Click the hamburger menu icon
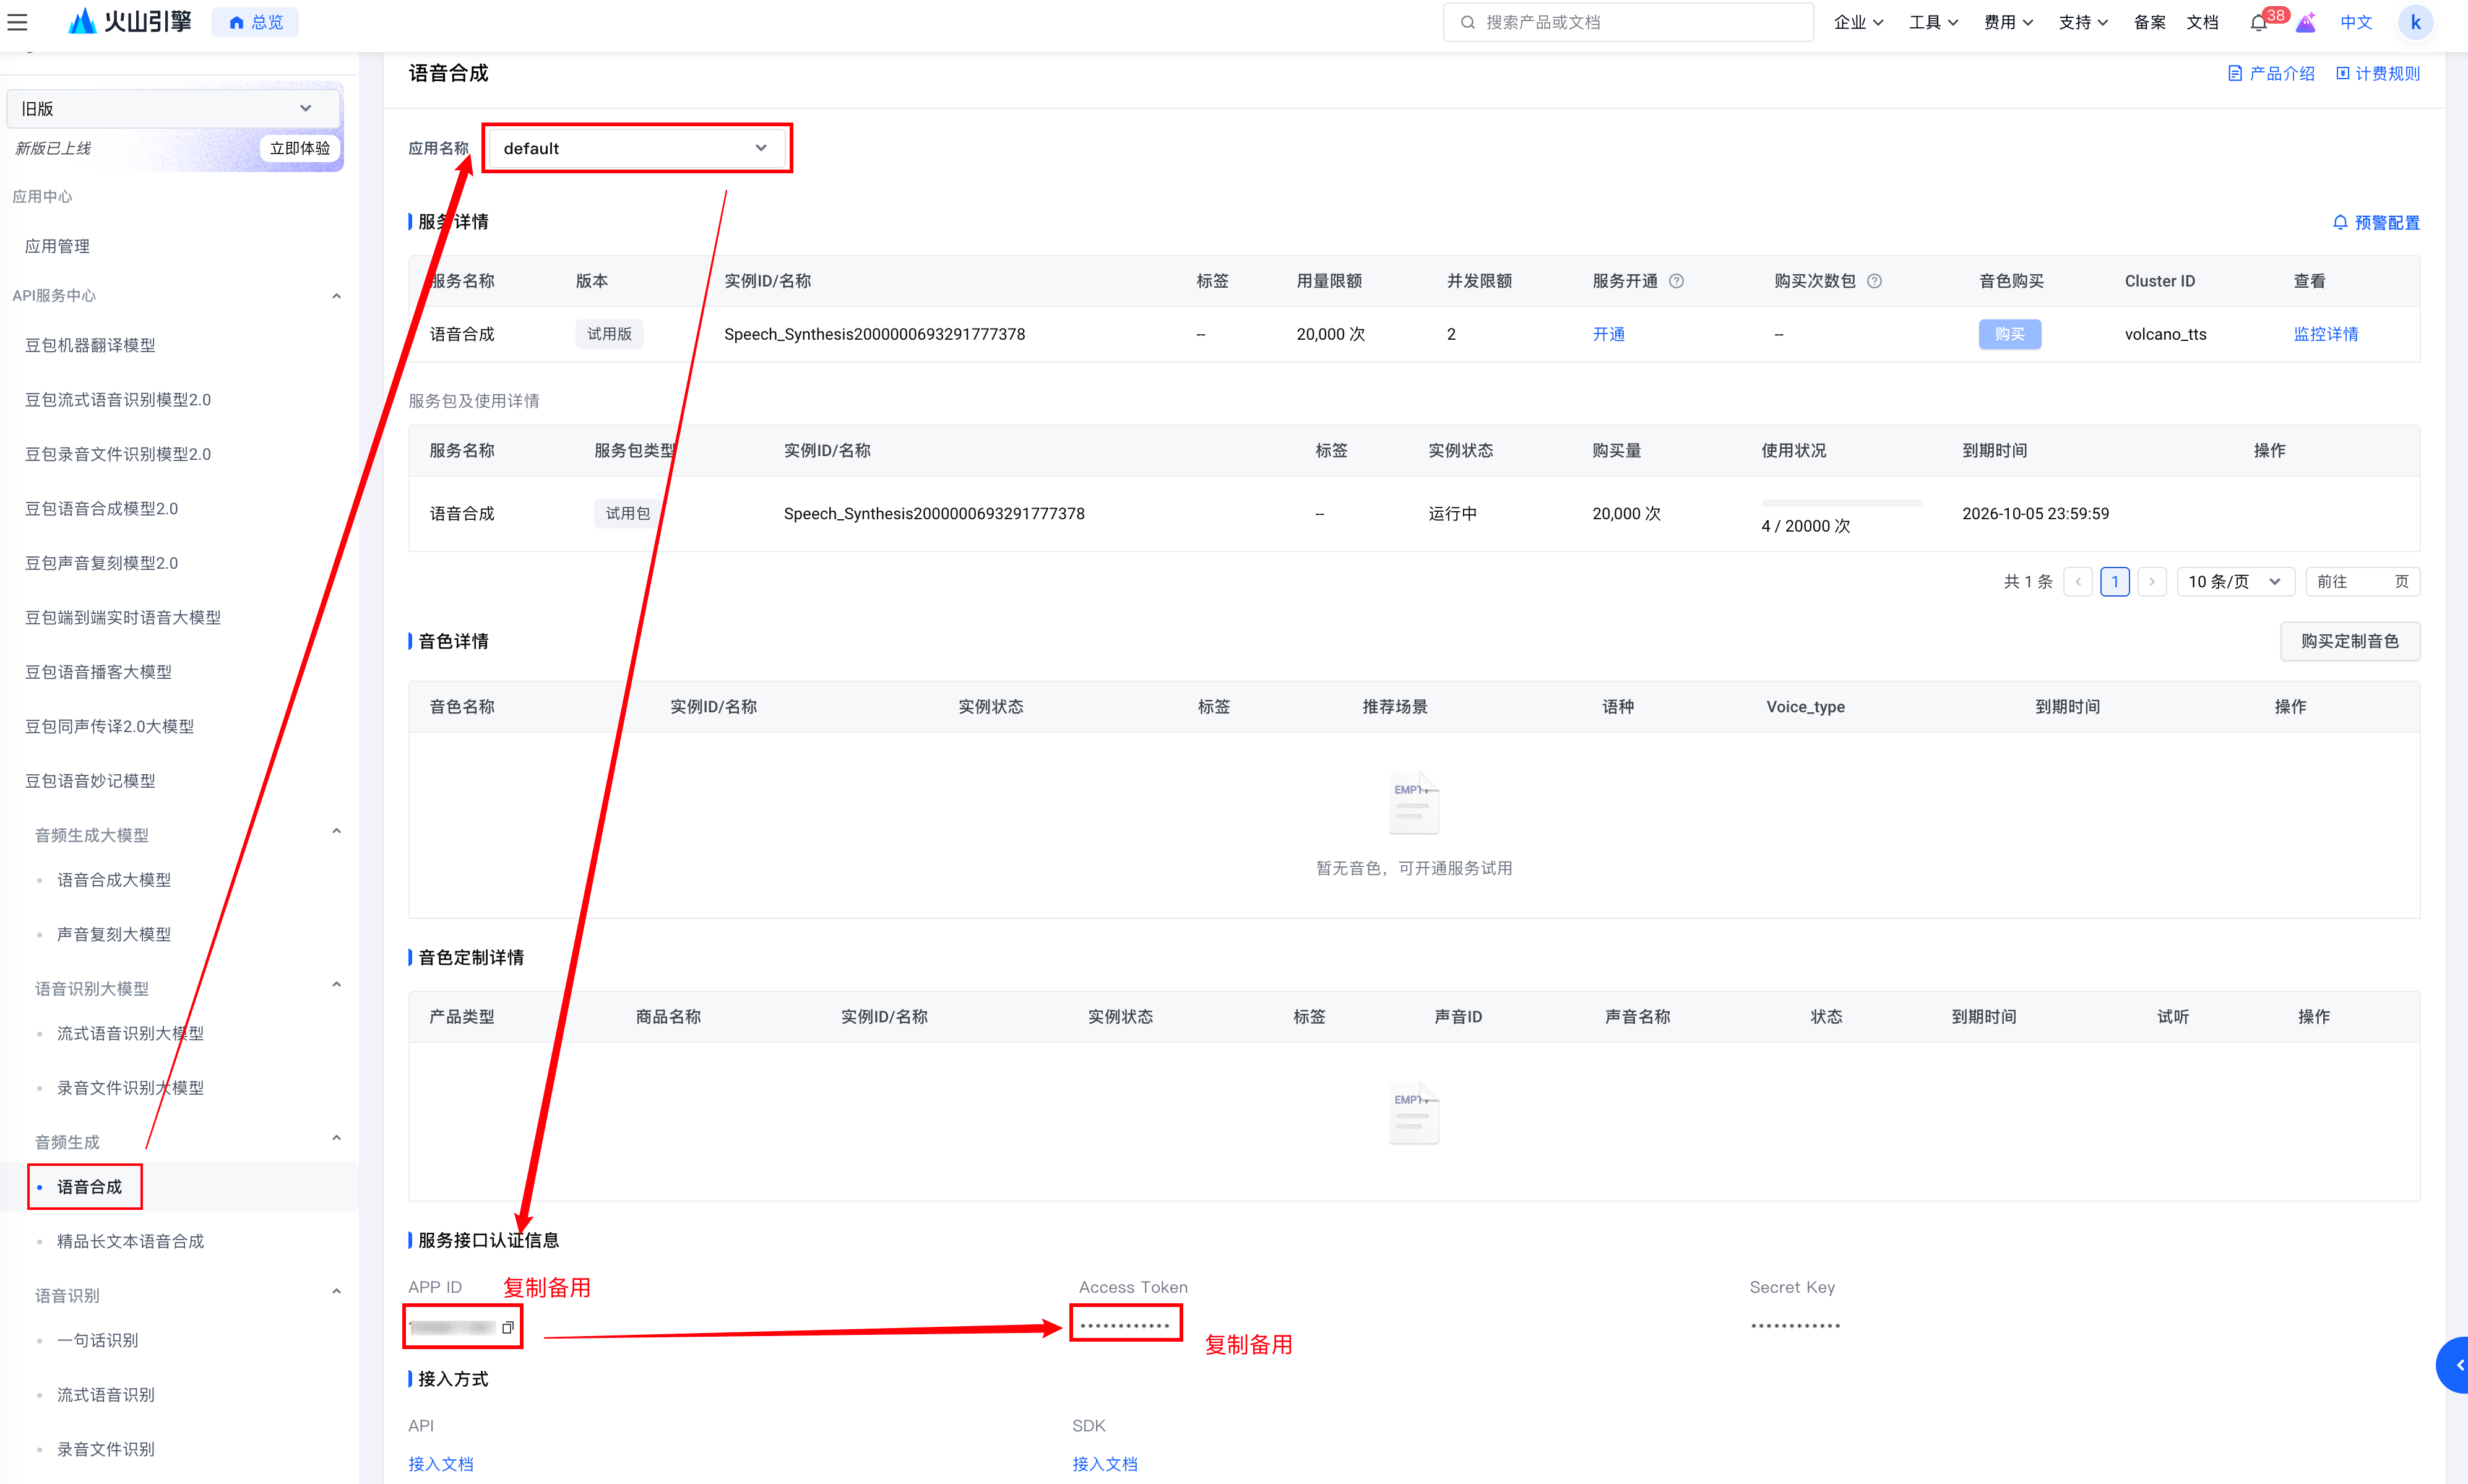Screen dimensions: 2468x1484 (18, 22)
